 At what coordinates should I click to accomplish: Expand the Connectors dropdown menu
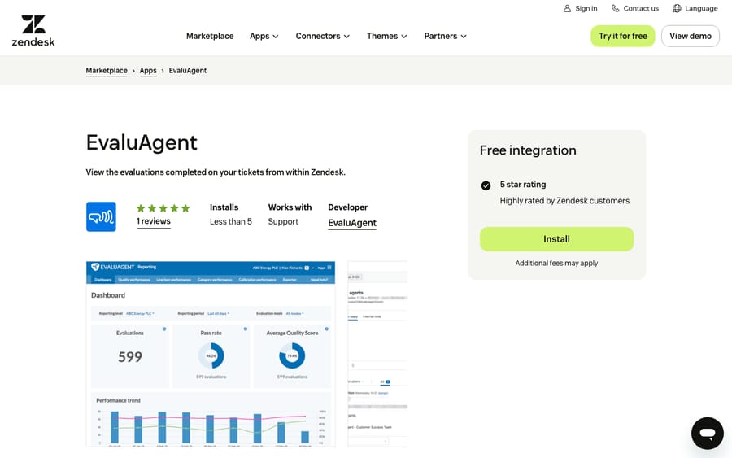[x=323, y=36]
